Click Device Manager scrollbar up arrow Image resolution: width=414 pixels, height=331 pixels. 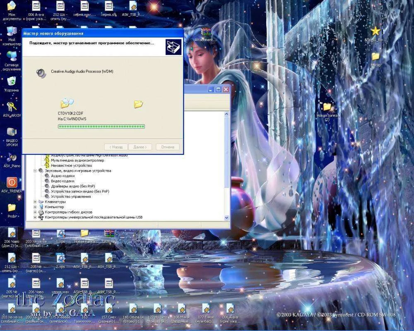click(x=226, y=114)
